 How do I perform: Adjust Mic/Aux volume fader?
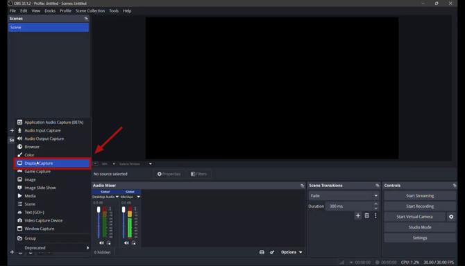(124, 210)
